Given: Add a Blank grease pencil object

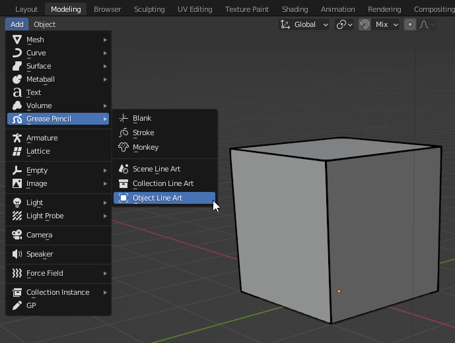Looking at the screenshot, I should click(x=142, y=118).
